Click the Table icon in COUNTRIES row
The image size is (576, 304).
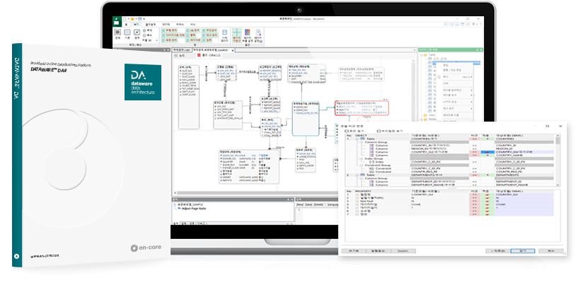tap(362, 139)
